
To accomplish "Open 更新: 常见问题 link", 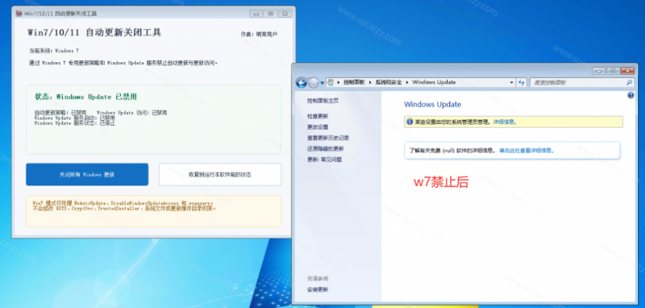I will click(x=324, y=159).
